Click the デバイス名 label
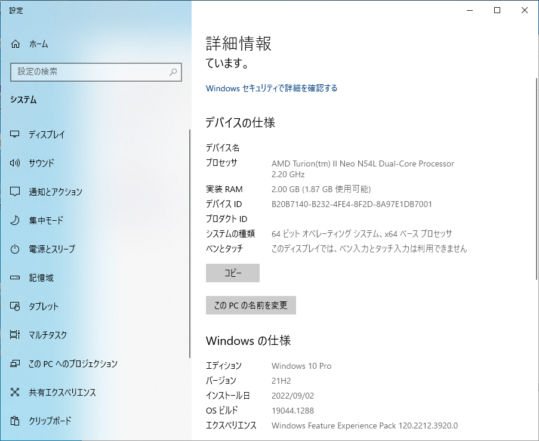 click(x=223, y=148)
